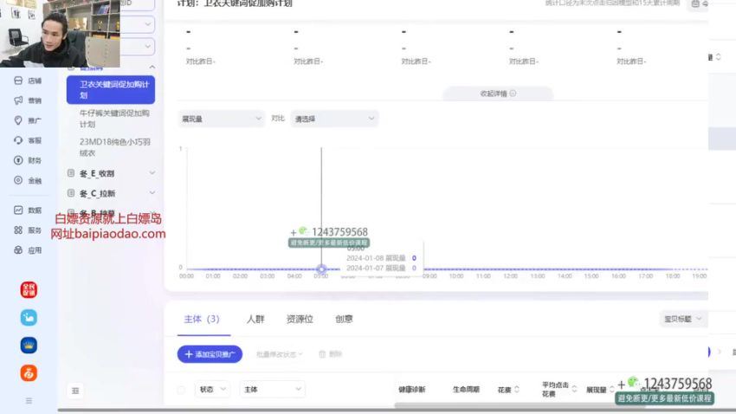
Task: Open the second dropdown right of the webcam
Action: [138, 47]
